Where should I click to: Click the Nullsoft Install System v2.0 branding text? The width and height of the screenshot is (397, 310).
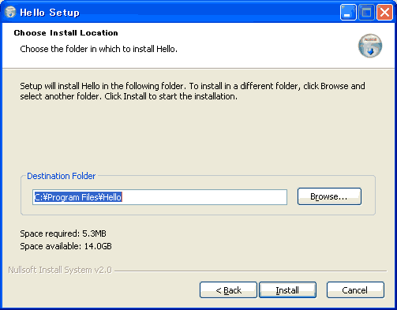click(60, 270)
